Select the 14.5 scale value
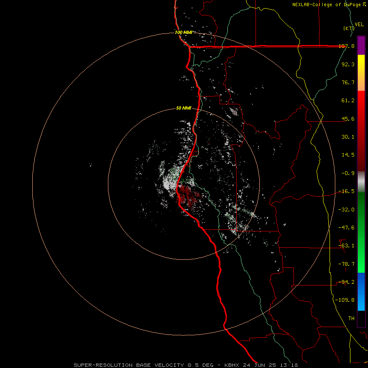 coord(348,155)
